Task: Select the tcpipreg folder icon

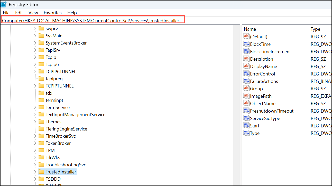Action: 41,79
